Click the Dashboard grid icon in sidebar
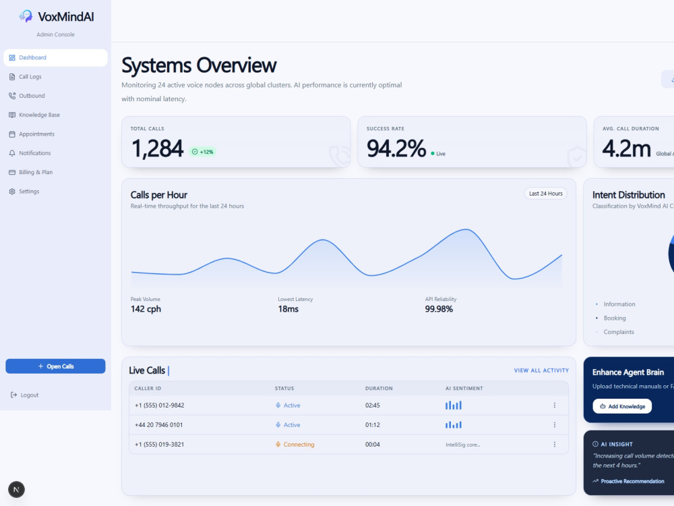Viewport: 674px width, 506px height. pos(12,57)
